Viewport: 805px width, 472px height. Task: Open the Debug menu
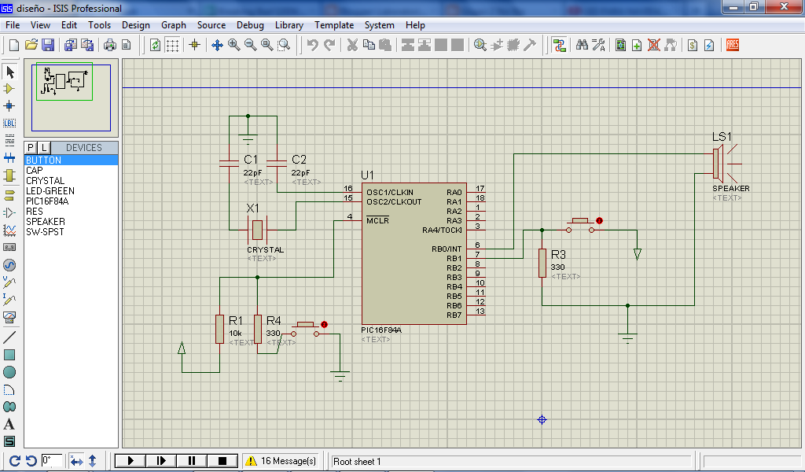click(250, 25)
